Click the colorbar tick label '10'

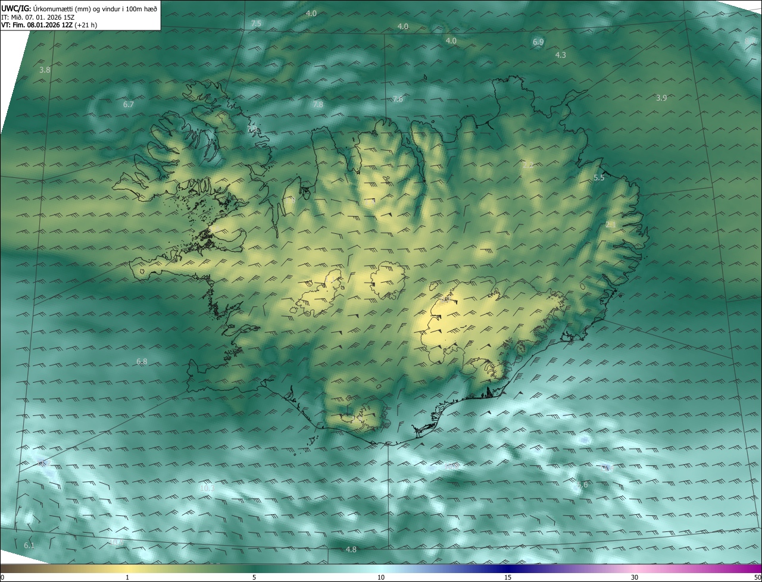point(381,577)
